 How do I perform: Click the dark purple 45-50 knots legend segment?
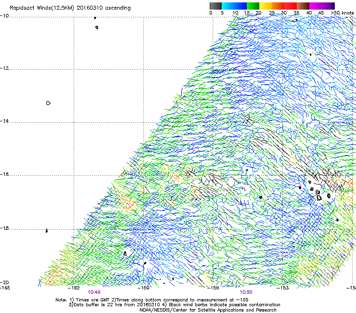[328, 6]
